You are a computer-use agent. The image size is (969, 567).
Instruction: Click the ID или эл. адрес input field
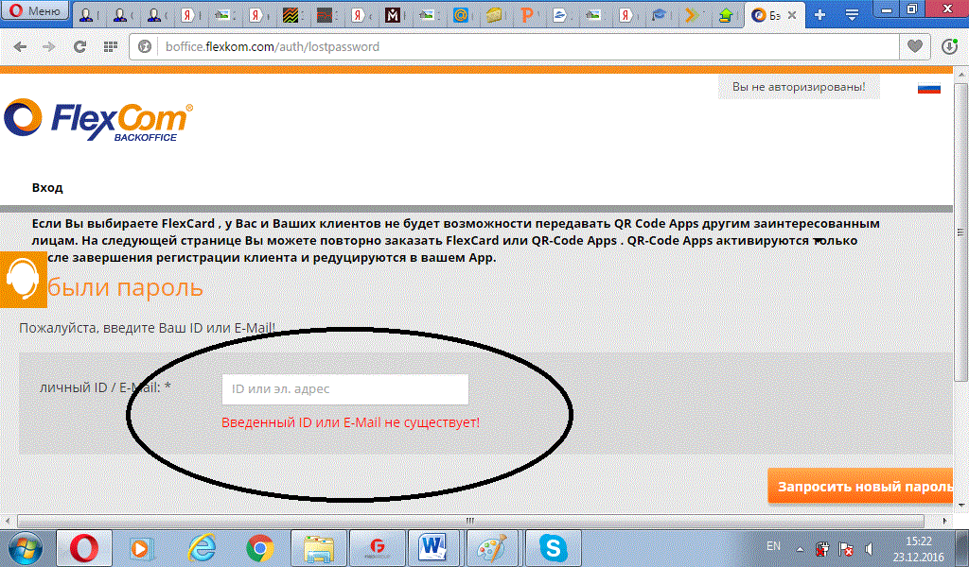pos(344,389)
